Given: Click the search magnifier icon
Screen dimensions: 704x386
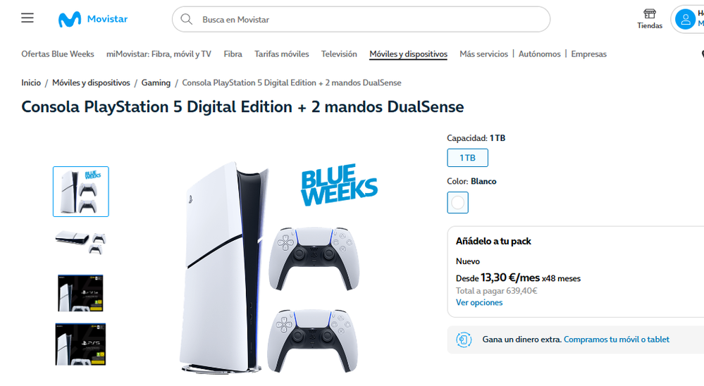Looking at the screenshot, I should [186, 19].
